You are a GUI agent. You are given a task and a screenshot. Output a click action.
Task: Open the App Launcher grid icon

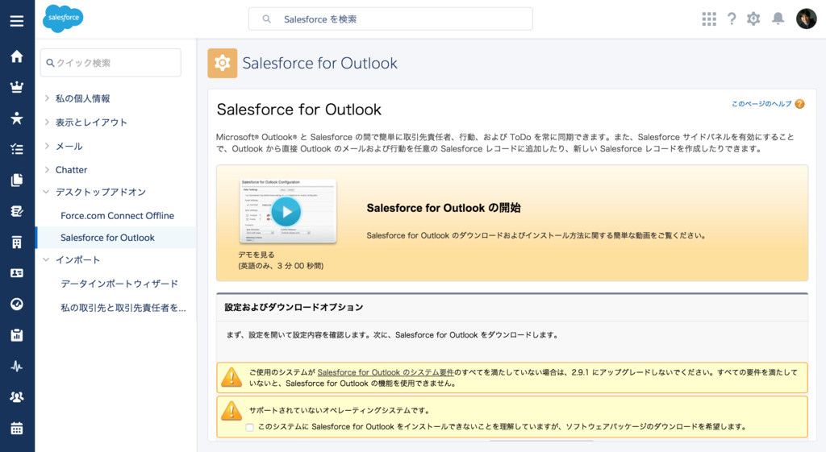point(709,19)
